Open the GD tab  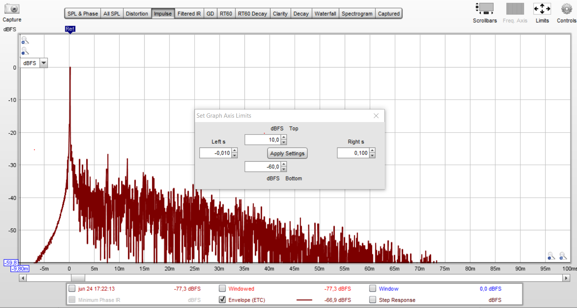point(210,14)
